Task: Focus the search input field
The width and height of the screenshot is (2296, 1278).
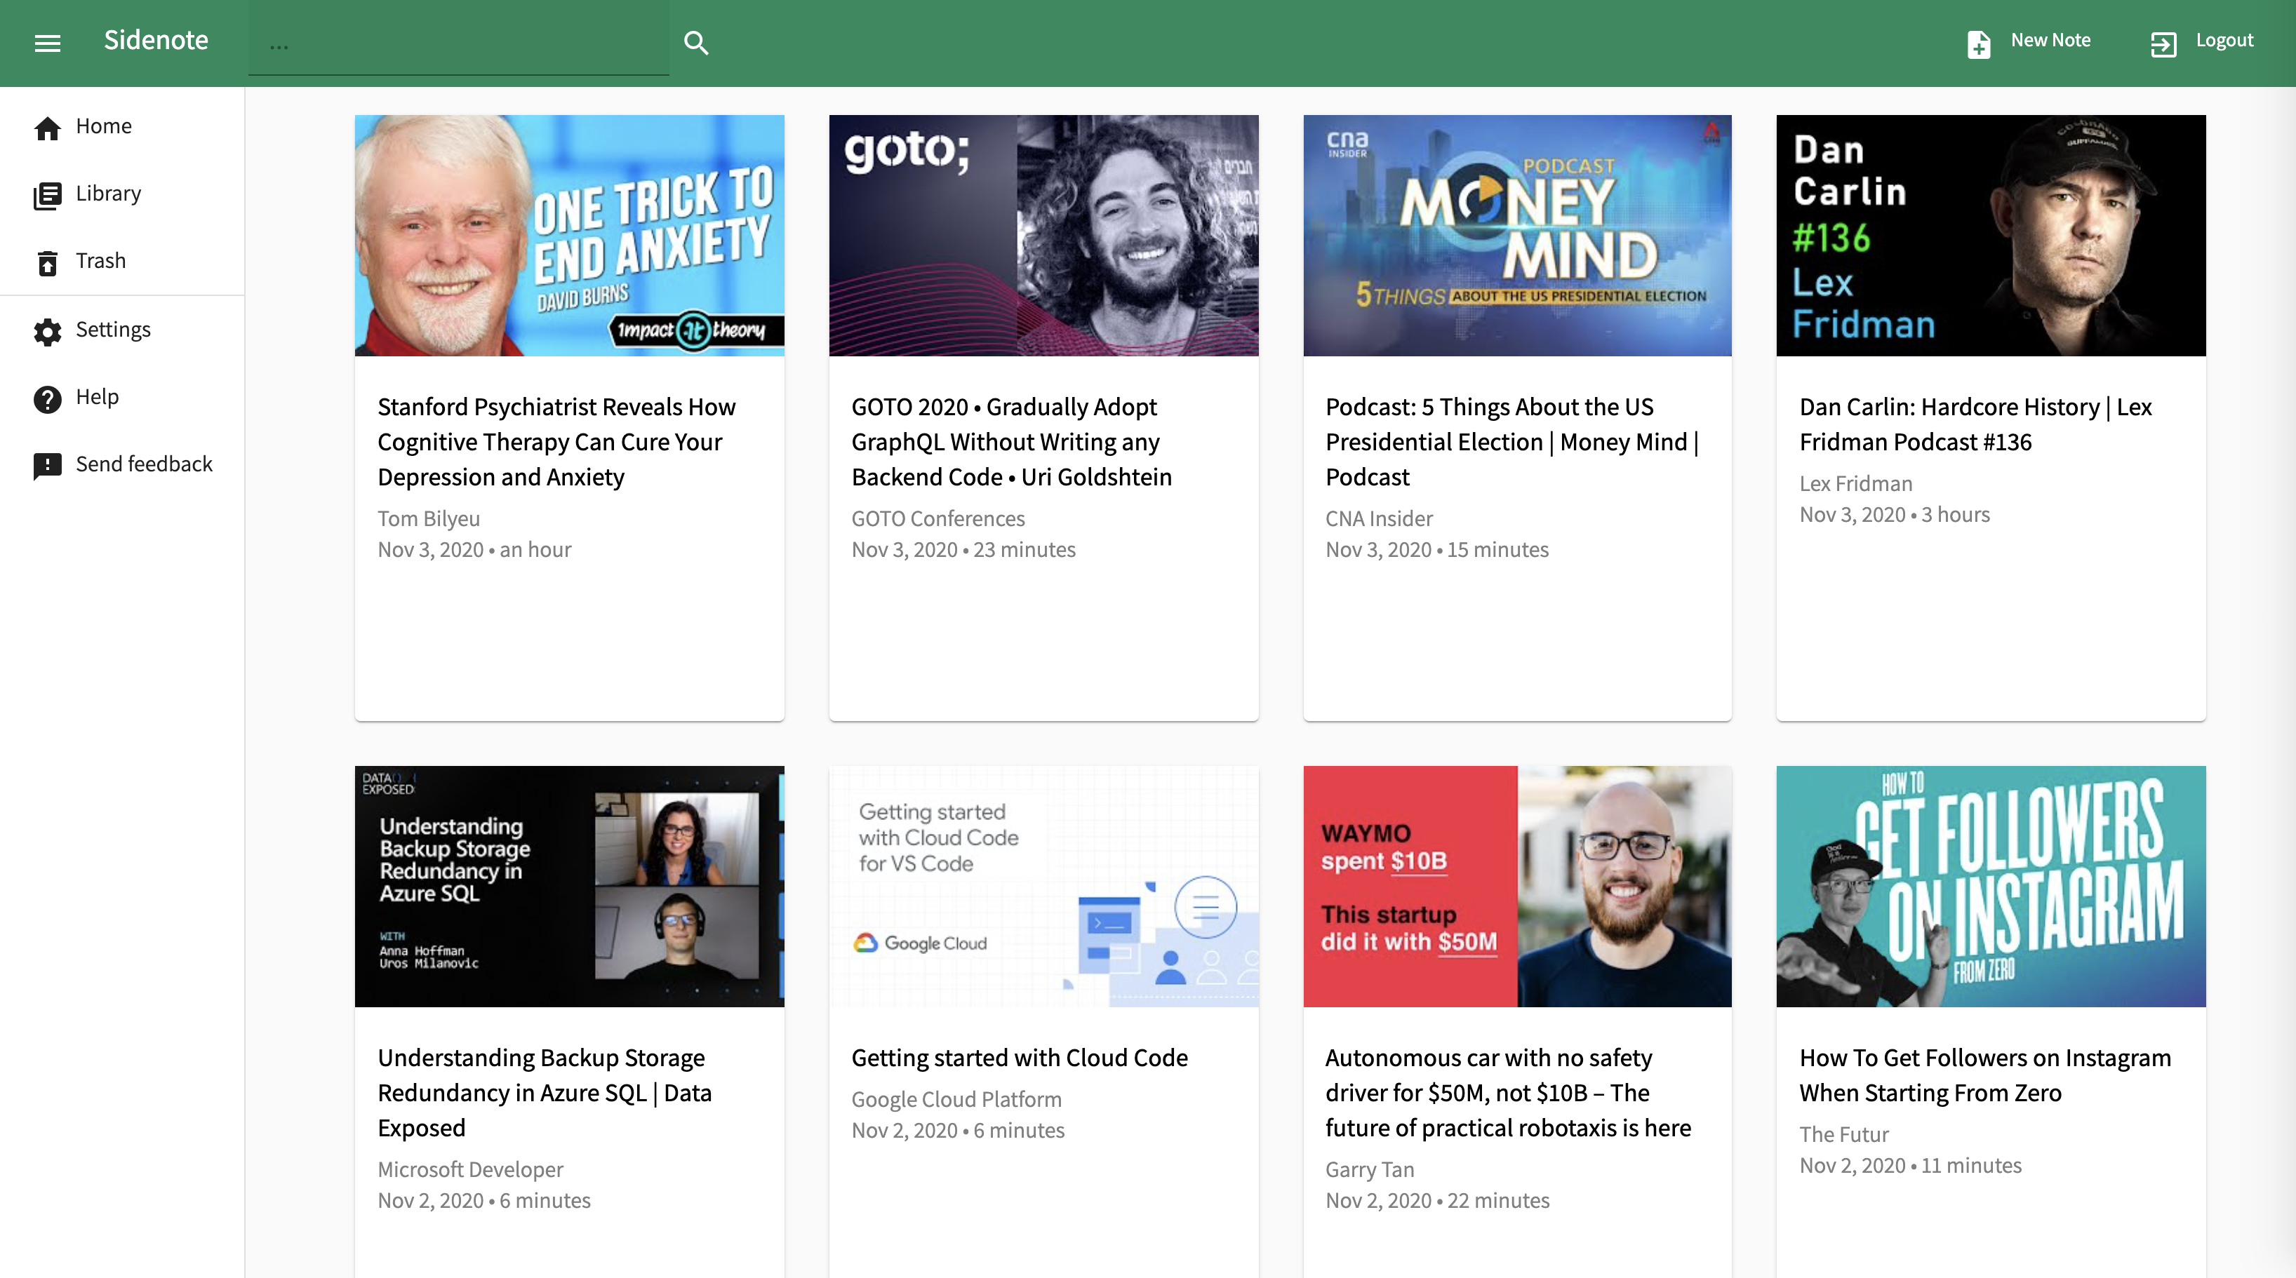Action: [x=458, y=45]
